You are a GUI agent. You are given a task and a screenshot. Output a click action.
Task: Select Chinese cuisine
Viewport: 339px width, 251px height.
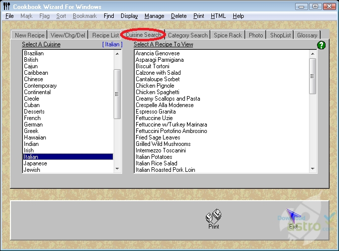point(68,79)
